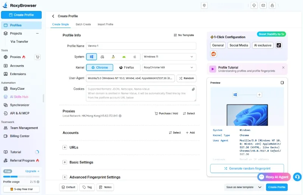Screen dimensions: 303x195
Task: Click the Random user-agent button
Action: pos(186,78)
